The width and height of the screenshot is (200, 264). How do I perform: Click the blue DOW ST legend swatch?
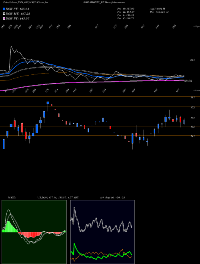point(4,9)
